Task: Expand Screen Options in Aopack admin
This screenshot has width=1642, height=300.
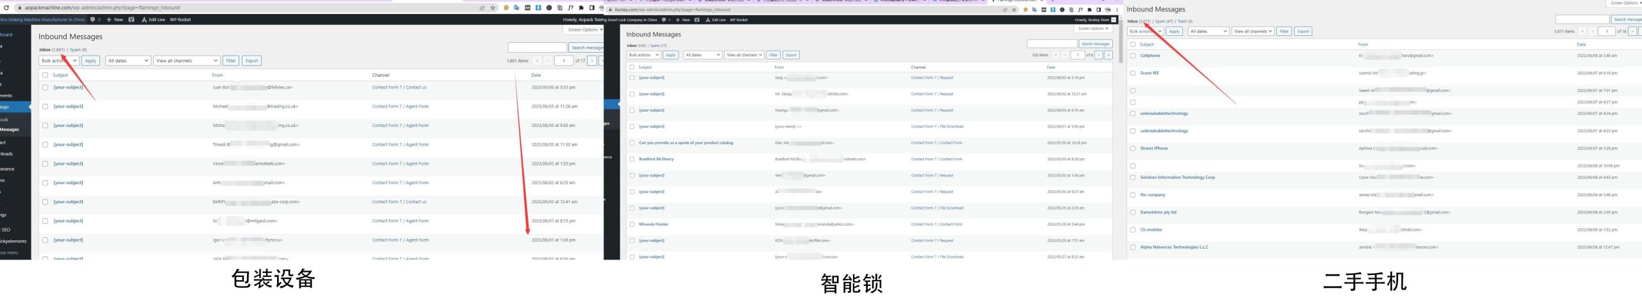Action: click(584, 29)
